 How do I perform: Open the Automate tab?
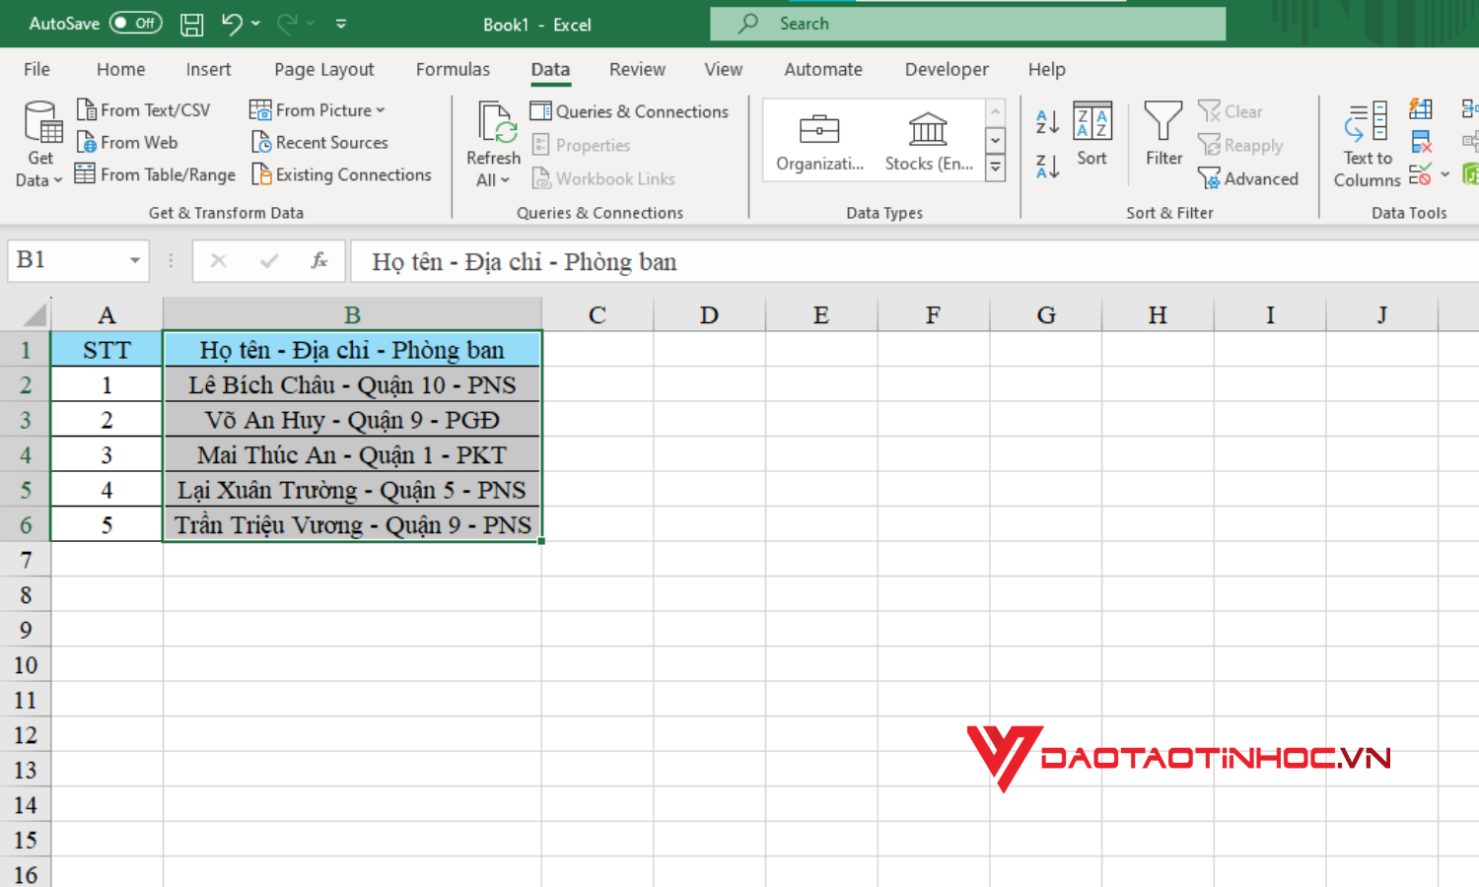(x=823, y=69)
